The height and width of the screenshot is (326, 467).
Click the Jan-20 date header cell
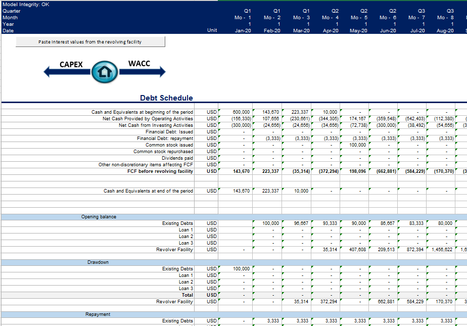coord(243,30)
